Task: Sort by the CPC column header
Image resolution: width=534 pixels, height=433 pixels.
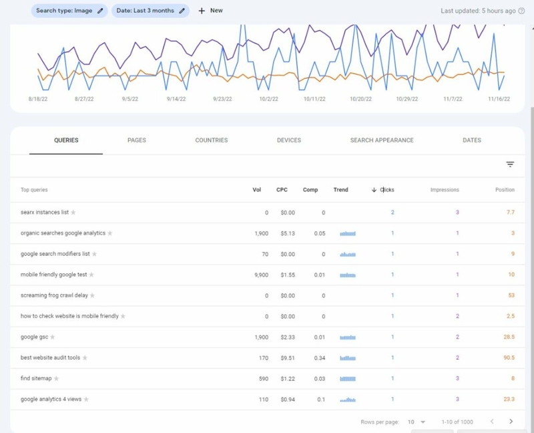Action: [x=282, y=190]
